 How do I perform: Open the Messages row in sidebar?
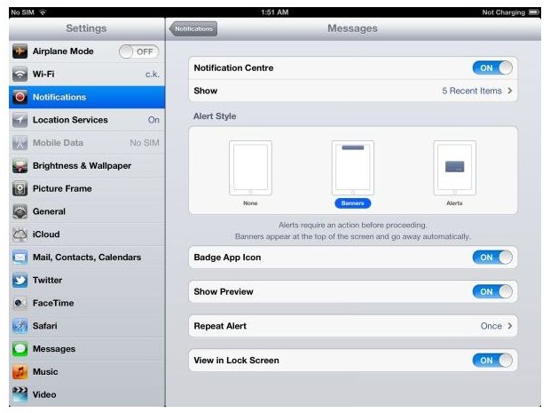[87, 349]
